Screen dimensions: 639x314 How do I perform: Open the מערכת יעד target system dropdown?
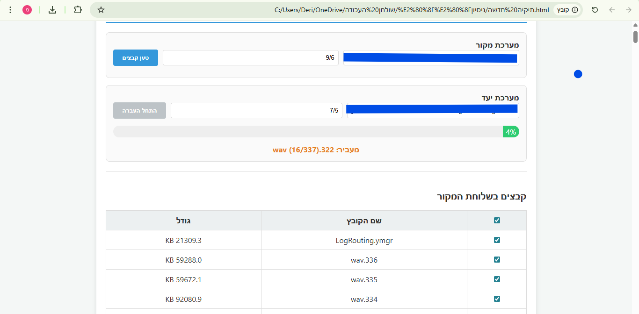coord(432,110)
